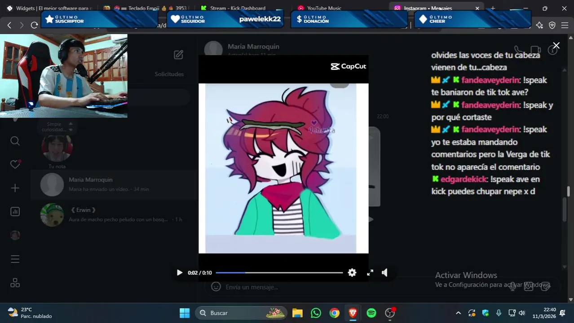
Task: Open the weather widget showing 23°C
Action: point(29,313)
